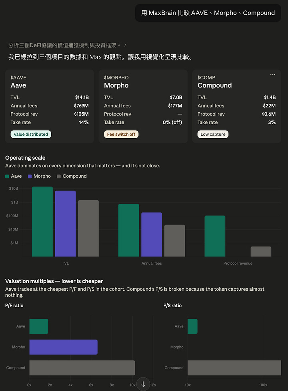Viewport: 288px width, 391px height.
Task: Click the Aave TVL bar in chart
Action: pos(42,221)
